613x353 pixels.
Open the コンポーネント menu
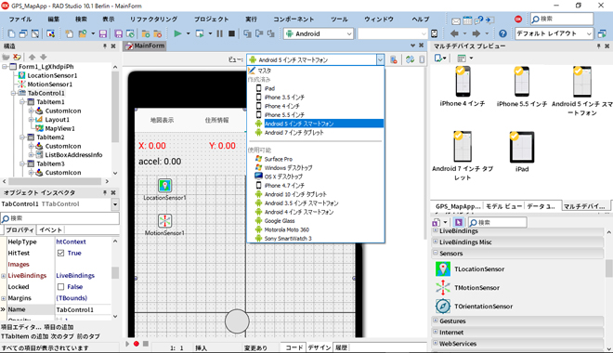tap(293, 19)
